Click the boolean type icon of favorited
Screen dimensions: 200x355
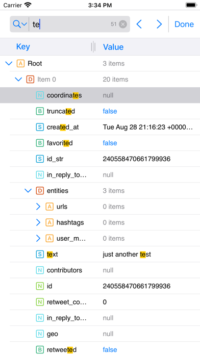click(x=40, y=143)
